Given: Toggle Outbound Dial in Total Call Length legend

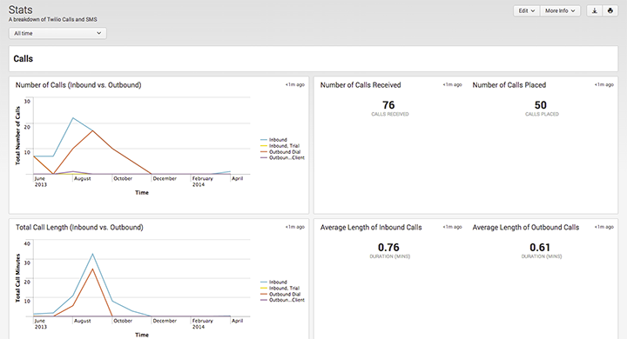Looking at the screenshot, I should click(280, 294).
